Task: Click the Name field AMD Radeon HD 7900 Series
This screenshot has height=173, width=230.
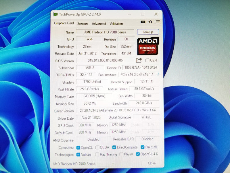Action: (x=105, y=32)
